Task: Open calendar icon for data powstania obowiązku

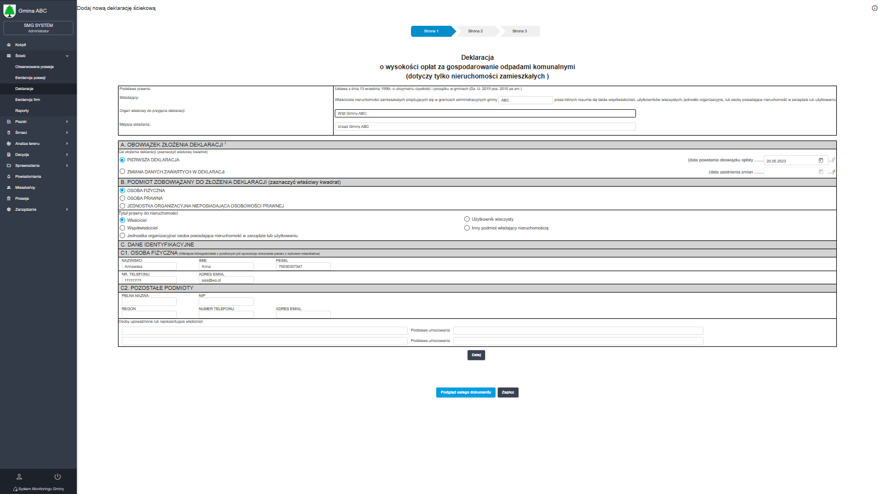Action: [821, 160]
